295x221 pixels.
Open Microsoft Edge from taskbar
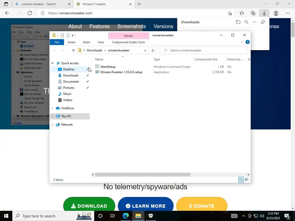pyautogui.click(x=125, y=216)
